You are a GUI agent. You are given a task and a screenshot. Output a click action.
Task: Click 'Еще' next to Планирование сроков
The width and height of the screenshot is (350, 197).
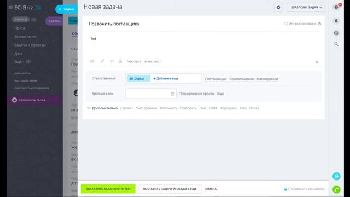pos(220,94)
